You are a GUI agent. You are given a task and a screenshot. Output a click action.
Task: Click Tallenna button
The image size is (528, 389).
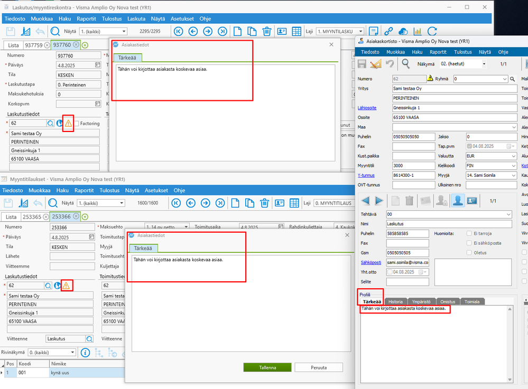point(267,367)
